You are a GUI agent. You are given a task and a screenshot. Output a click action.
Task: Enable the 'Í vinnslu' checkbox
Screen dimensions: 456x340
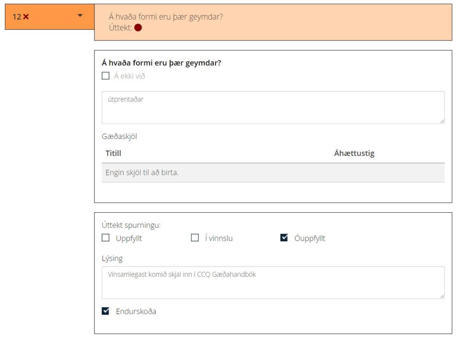(x=195, y=238)
